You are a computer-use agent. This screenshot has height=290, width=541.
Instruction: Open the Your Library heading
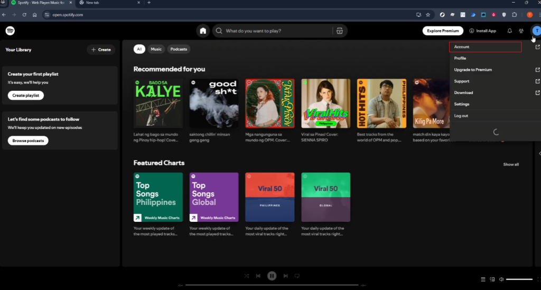point(18,50)
